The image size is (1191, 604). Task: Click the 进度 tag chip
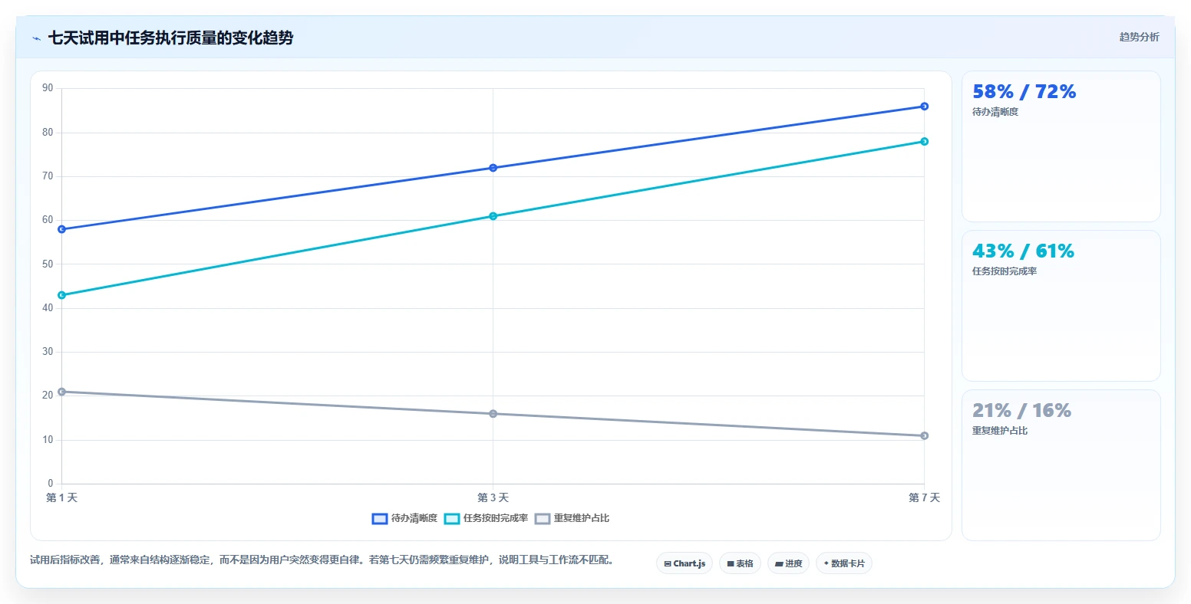pyautogui.click(x=789, y=563)
